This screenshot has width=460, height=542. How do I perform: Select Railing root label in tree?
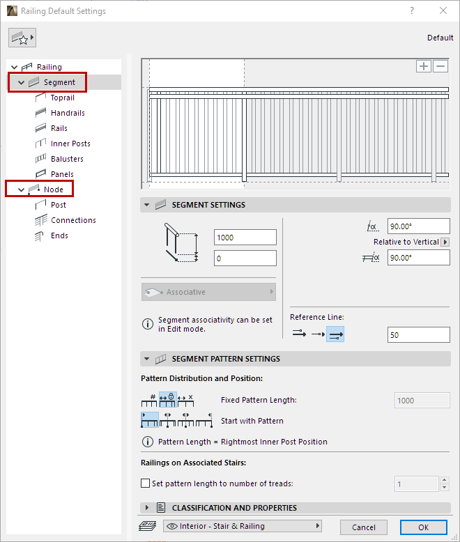point(49,67)
